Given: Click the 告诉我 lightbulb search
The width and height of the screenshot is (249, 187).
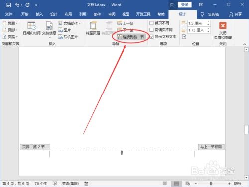Looking at the screenshot, I should pyautogui.click(x=210, y=14).
